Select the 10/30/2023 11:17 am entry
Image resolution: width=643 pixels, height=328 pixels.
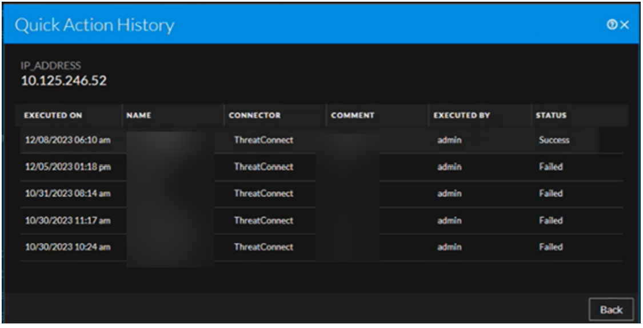(x=67, y=221)
